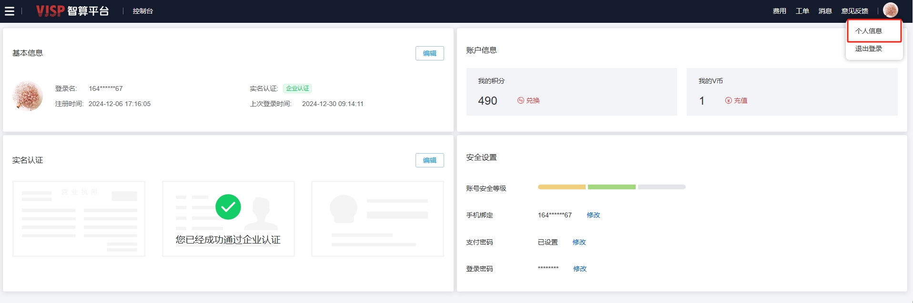The image size is (913, 303).
Task: Click the gray segment of the security bar
Action: (662, 187)
